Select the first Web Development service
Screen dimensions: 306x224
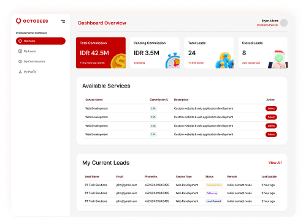click(271, 108)
